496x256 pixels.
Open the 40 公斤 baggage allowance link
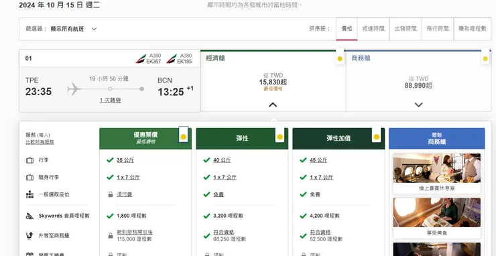tap(222, 160)
